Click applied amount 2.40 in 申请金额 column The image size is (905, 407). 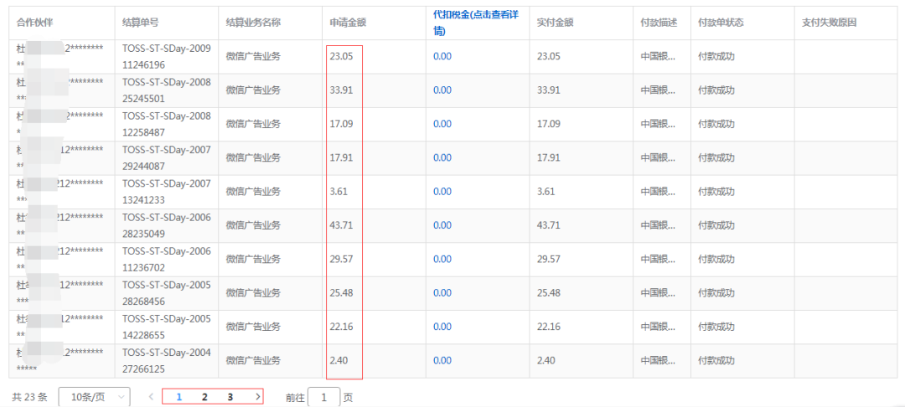click(x=339, y=360)
